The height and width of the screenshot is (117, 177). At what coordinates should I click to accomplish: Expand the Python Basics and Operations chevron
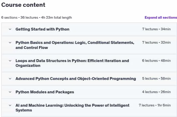pos(10,43)
